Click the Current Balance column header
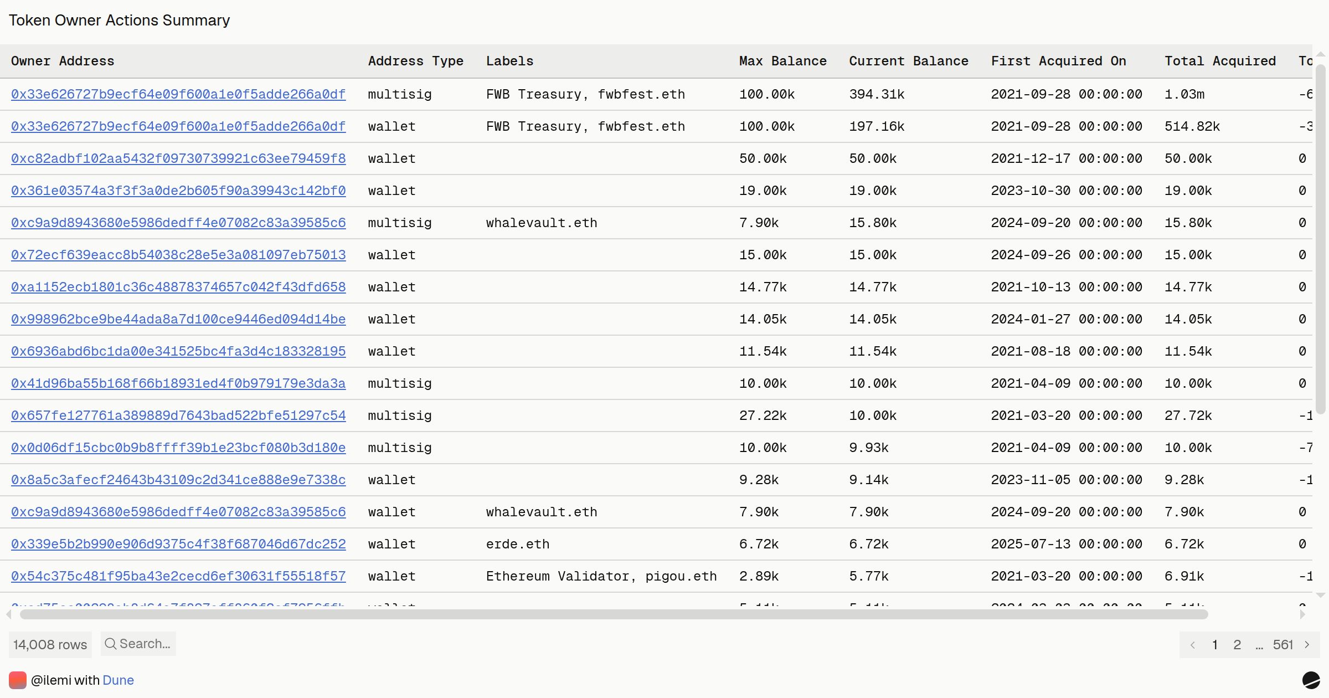The image size is (1329, 698). 909,61
